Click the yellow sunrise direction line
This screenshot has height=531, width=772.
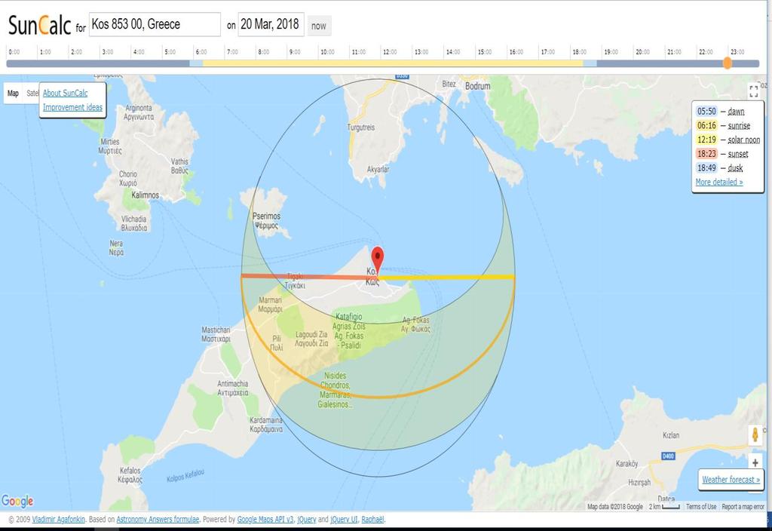(446, 278)
